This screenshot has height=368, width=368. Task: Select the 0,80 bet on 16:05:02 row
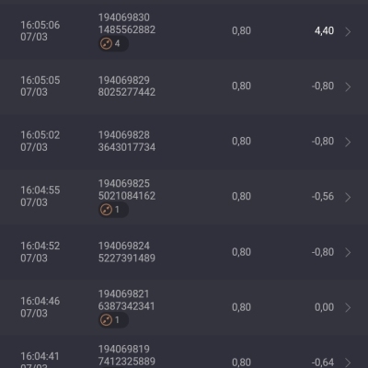pyautogui.click(x=241, y=141)
